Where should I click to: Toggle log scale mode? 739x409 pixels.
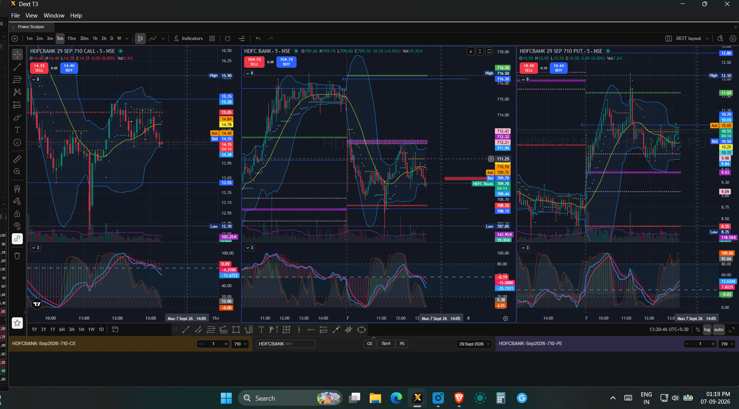click(x=707, y=330)
